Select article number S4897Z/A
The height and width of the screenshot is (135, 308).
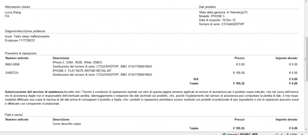[12, 73]
